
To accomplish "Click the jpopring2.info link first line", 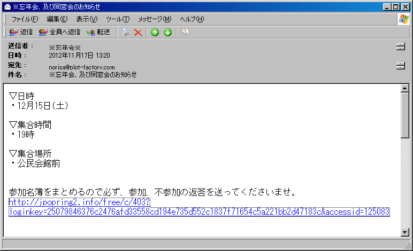I will click(79, 202).
